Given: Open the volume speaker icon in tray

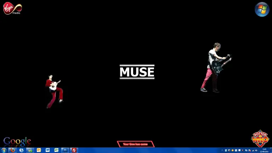Looking at the screenshot, I should (x=256, y=151).
